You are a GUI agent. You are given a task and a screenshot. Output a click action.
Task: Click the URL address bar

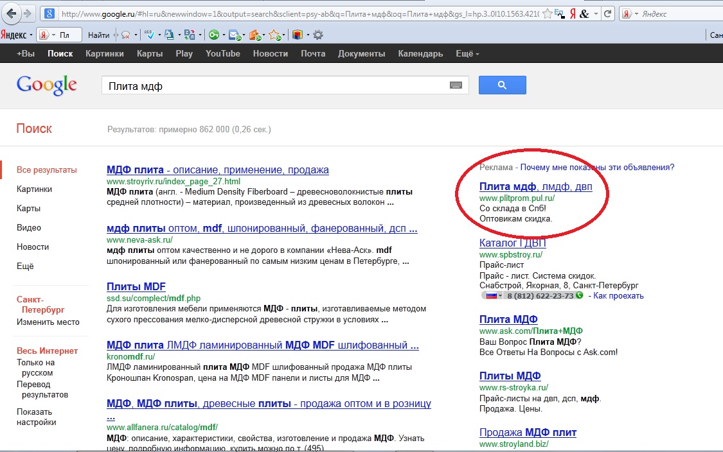pos(299,14)
